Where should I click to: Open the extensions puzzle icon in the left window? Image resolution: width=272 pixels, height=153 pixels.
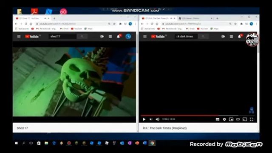click(120, 24)
